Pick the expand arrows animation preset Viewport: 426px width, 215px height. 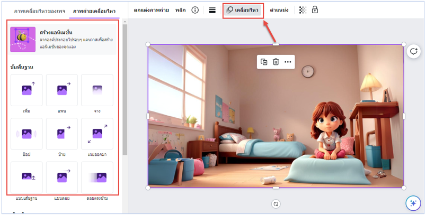click(97, 134)
